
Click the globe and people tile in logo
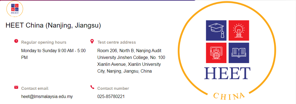[x=216, y=53]
